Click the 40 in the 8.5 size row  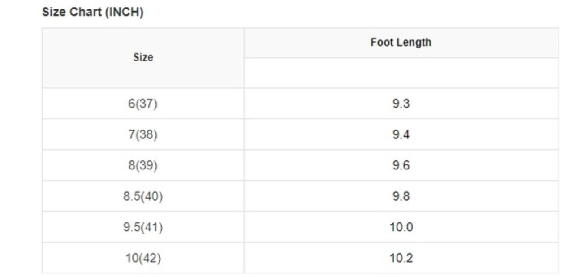click(x=151, y=196)
